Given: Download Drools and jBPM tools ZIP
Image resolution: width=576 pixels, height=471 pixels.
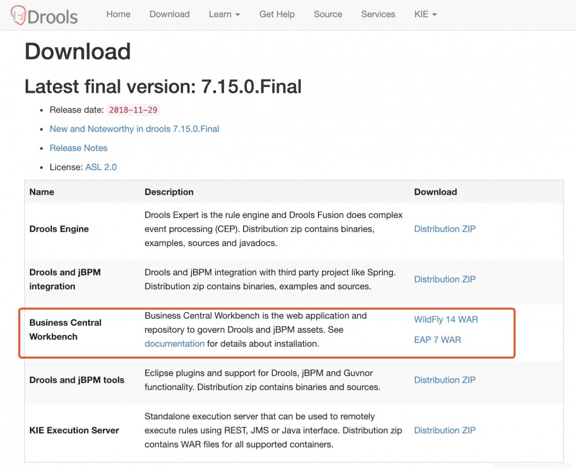Looking at the screenshot, I should click(445, 380).
